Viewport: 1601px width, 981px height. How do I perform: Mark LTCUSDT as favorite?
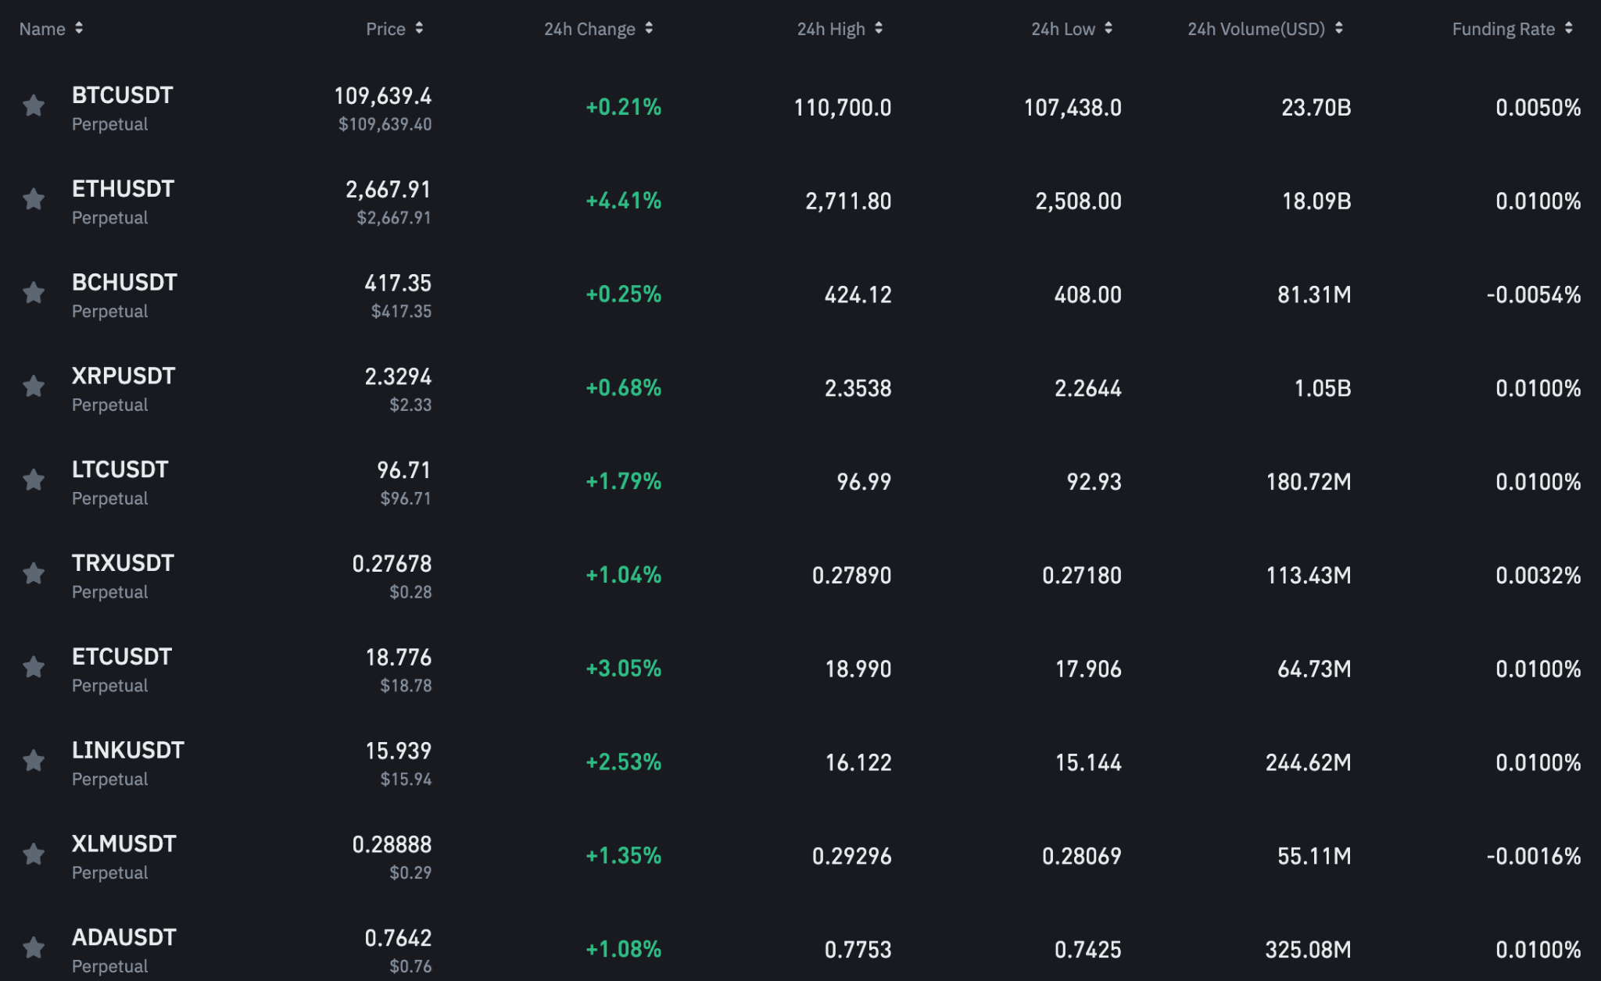34,480
